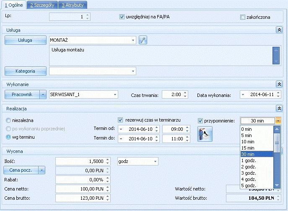Click the Pracownik button arrow
This screenshot has width=288, height=211.
point(43,94)
